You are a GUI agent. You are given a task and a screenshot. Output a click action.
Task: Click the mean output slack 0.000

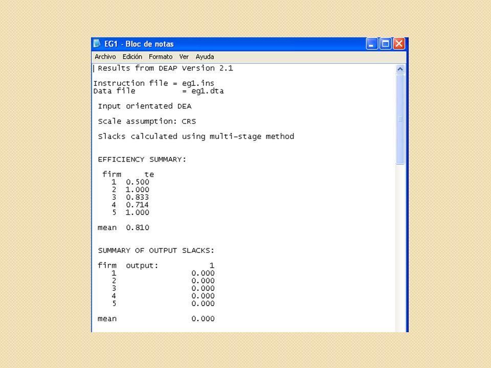[203, 319]
